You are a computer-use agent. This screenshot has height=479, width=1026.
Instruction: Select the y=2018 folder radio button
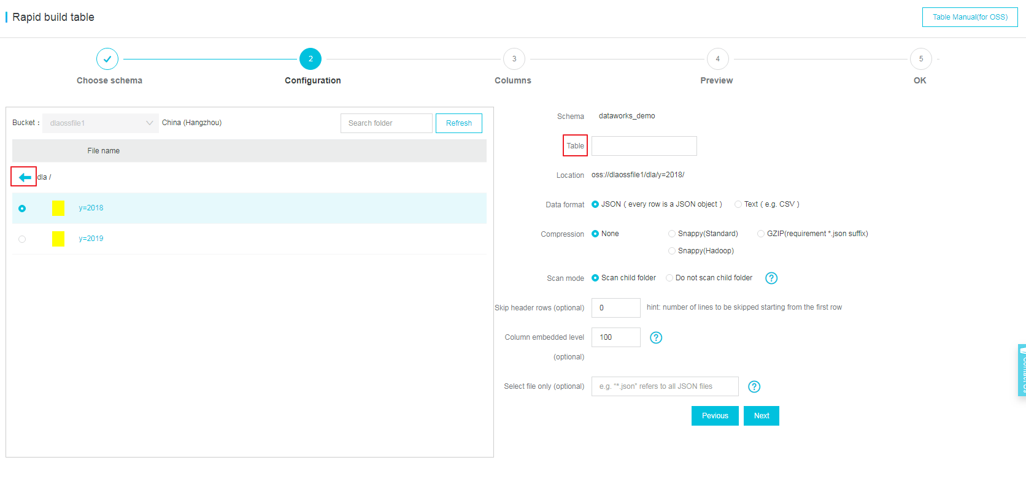click(22, 209)
